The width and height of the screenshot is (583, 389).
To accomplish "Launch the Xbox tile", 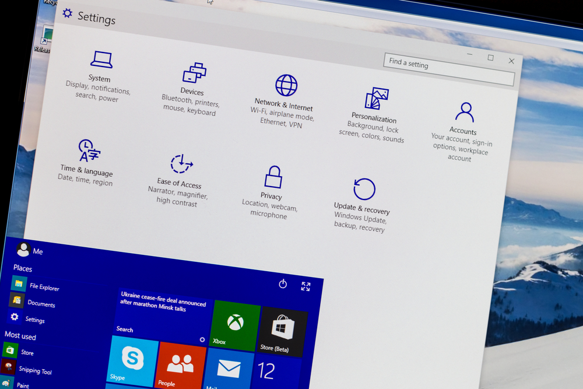I will (x=234, y=325).
